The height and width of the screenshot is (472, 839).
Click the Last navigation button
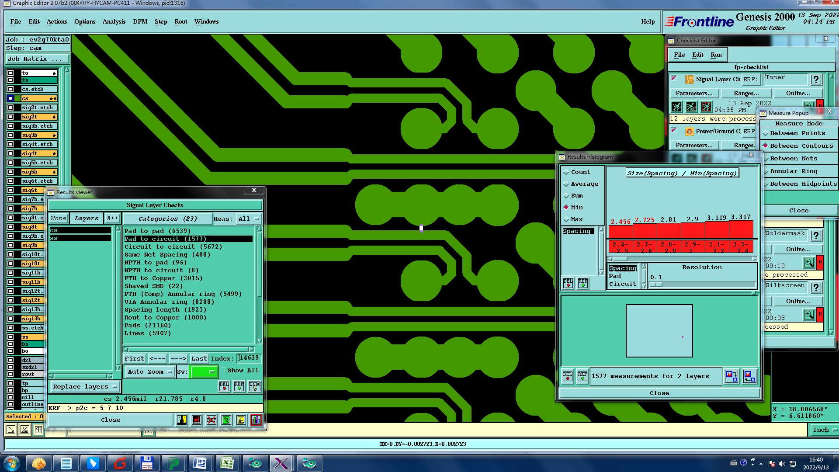tap(199, 359)
